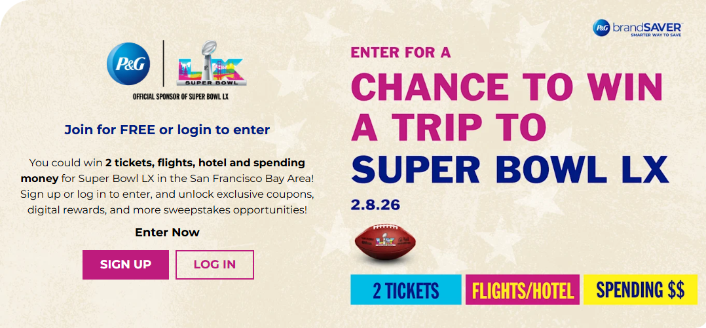The height and width of the screenshot is (328, 706).
Task: Click the 'A TRIP TO' headline line
Action: [x=449, y=128]
